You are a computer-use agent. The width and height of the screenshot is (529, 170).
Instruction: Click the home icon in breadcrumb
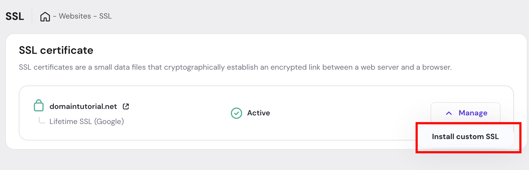click(45, 17)
